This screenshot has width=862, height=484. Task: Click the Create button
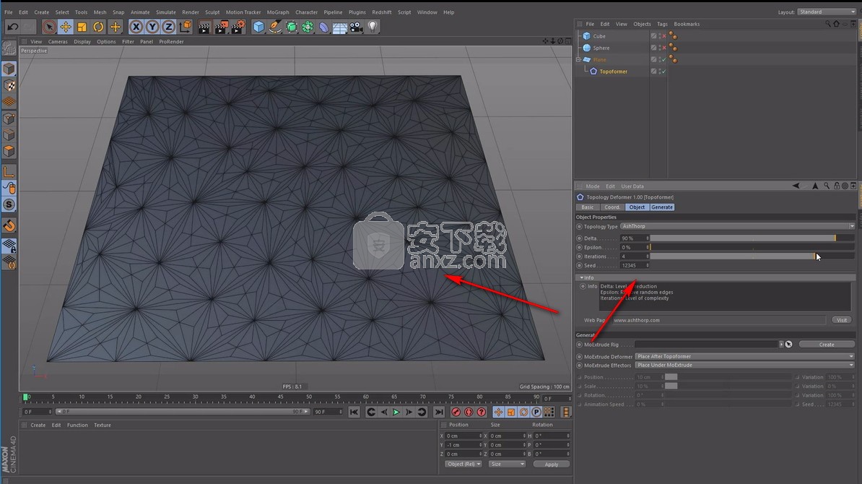coord(827,345)
